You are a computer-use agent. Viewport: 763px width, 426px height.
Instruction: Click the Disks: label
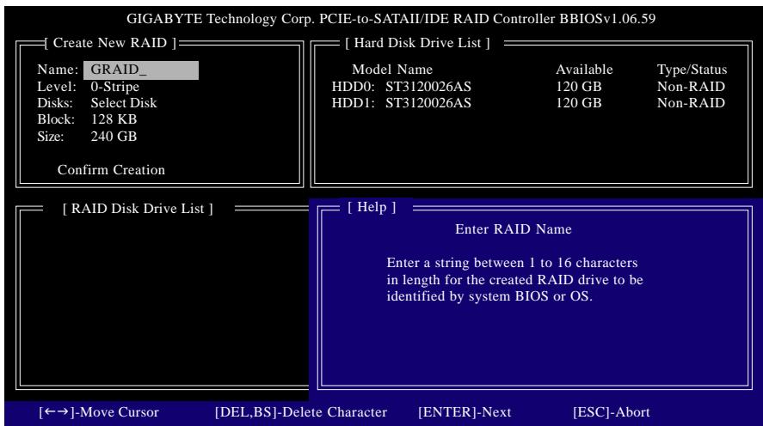point(54,103)
